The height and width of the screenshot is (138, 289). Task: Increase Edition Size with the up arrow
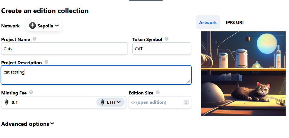tap(186, 101)
